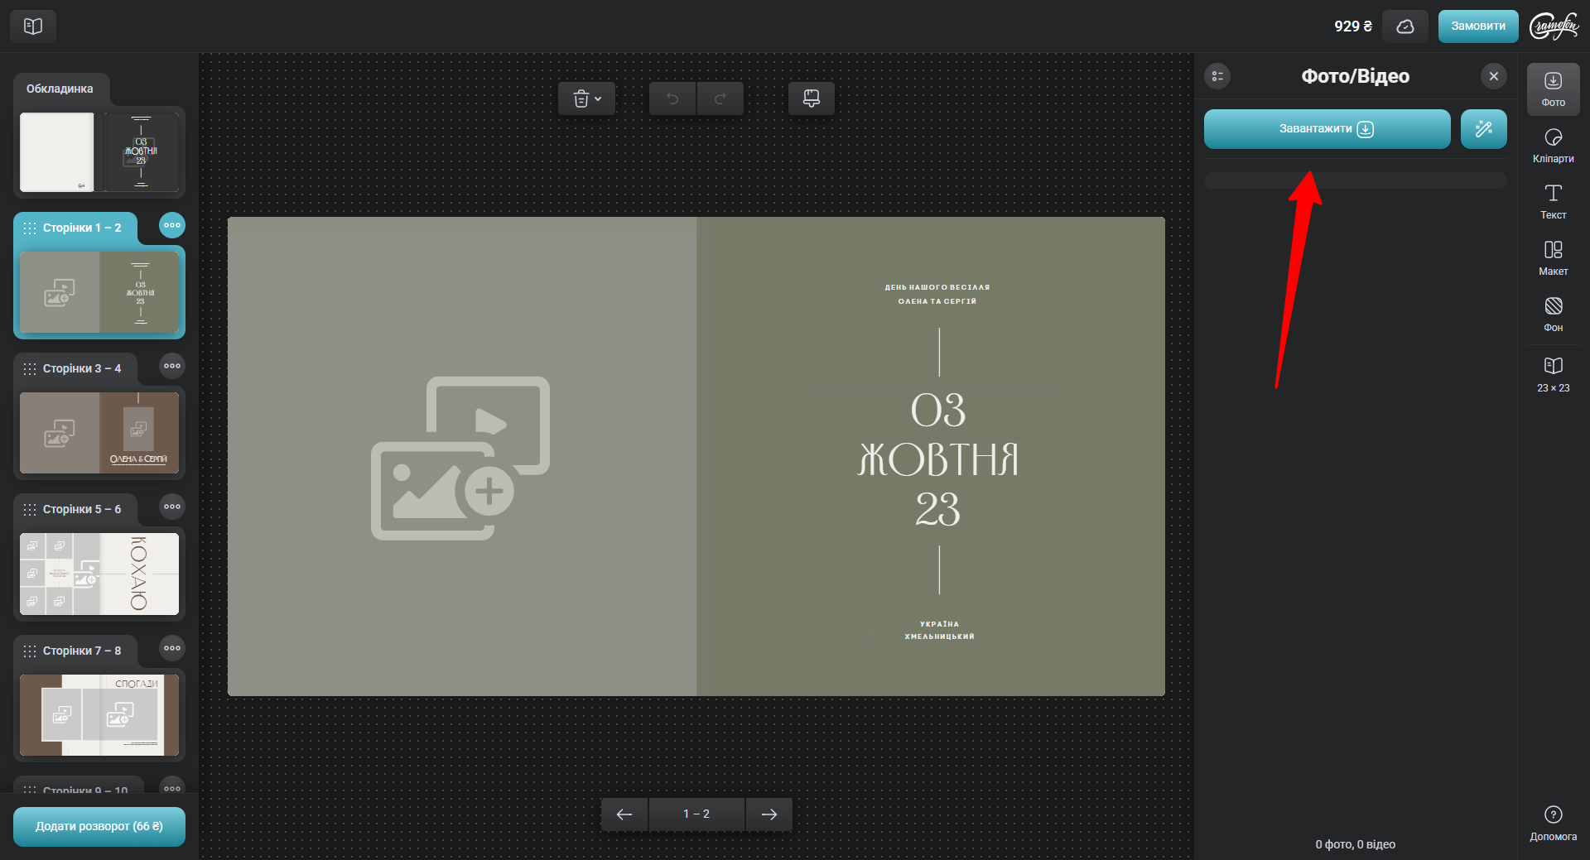
Task: Open the Кліпарти clipart panel
Action: pos(1553,146)
